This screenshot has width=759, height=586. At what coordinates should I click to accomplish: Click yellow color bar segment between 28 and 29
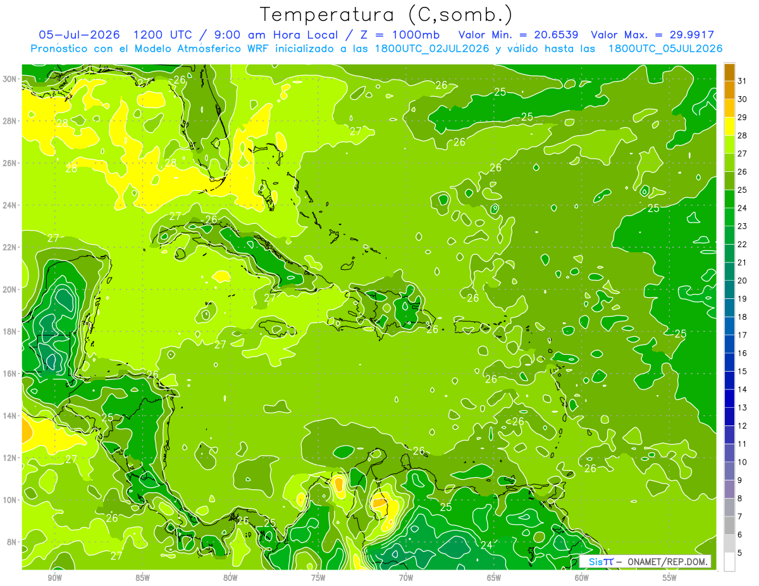[x=729, y=126]
